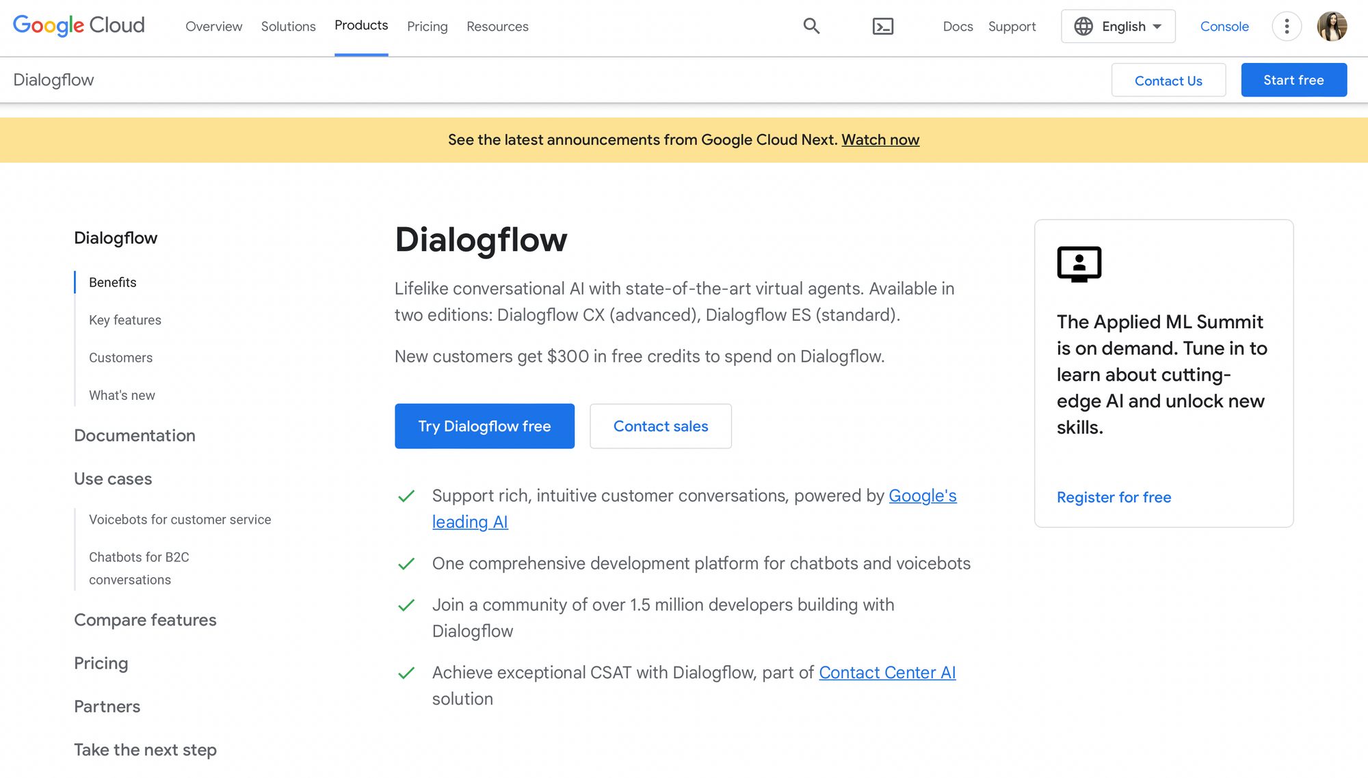Viewport: 1368px width, 778px height.
Task: Click the Benefits sidebar navigation item
Action: coord(111,282)
